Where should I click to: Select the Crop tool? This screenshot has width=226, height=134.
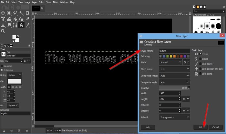[x=27, y=13]
